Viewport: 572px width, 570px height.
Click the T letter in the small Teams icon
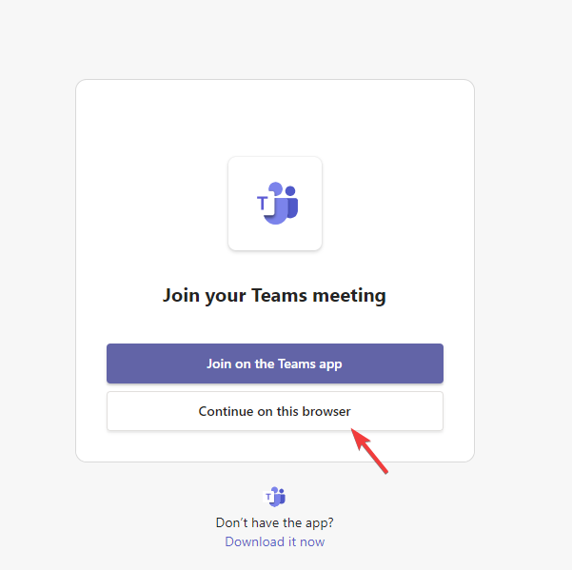tap(268, 497)
